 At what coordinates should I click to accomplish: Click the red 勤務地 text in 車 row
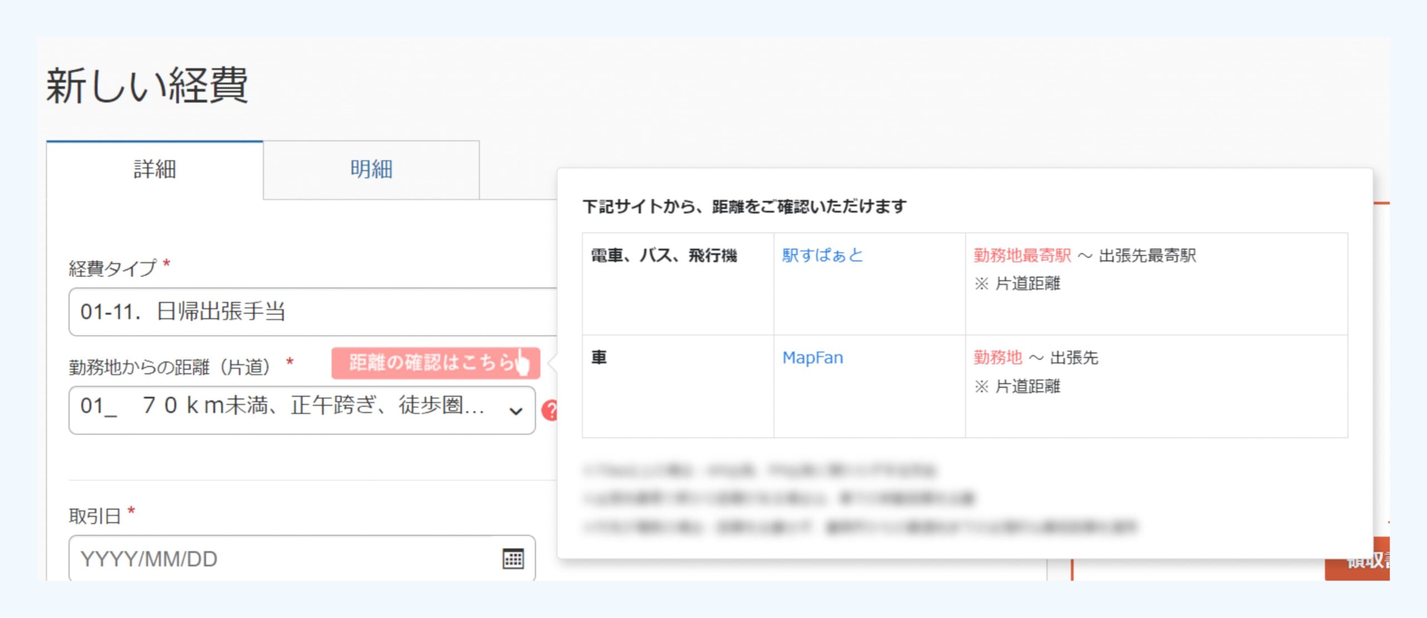coord(997,357)
